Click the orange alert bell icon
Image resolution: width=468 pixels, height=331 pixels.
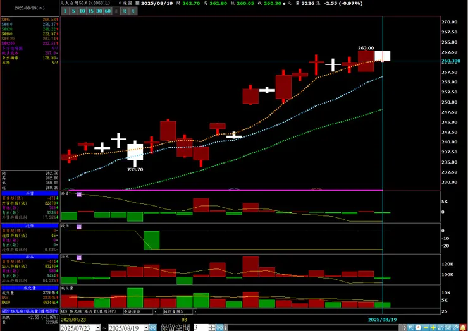tap(463, 328)
